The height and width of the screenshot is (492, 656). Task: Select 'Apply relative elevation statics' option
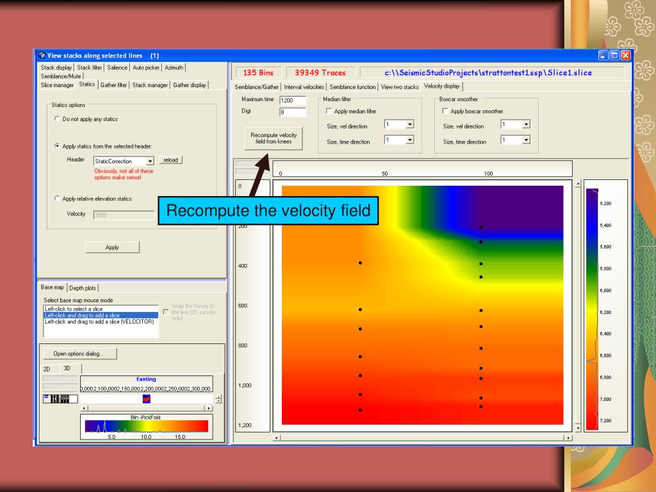[x=57, y=199]
